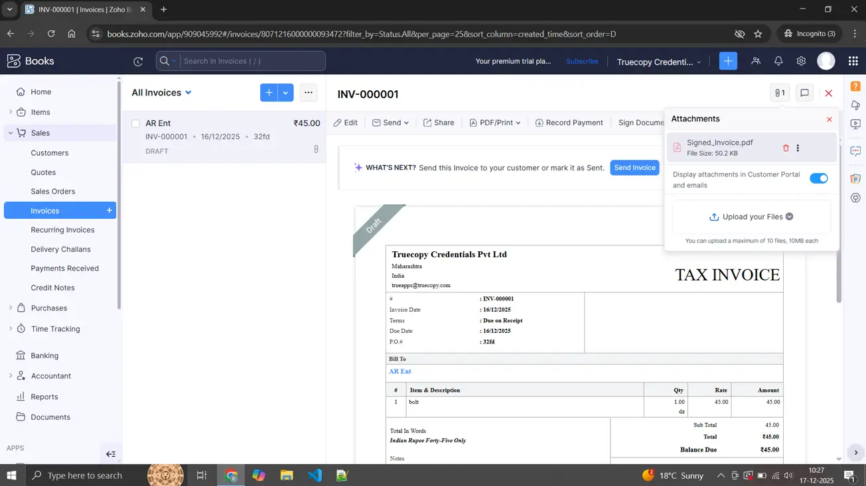
Task: Click the Send Invoice button
Action: click(635, 168)
